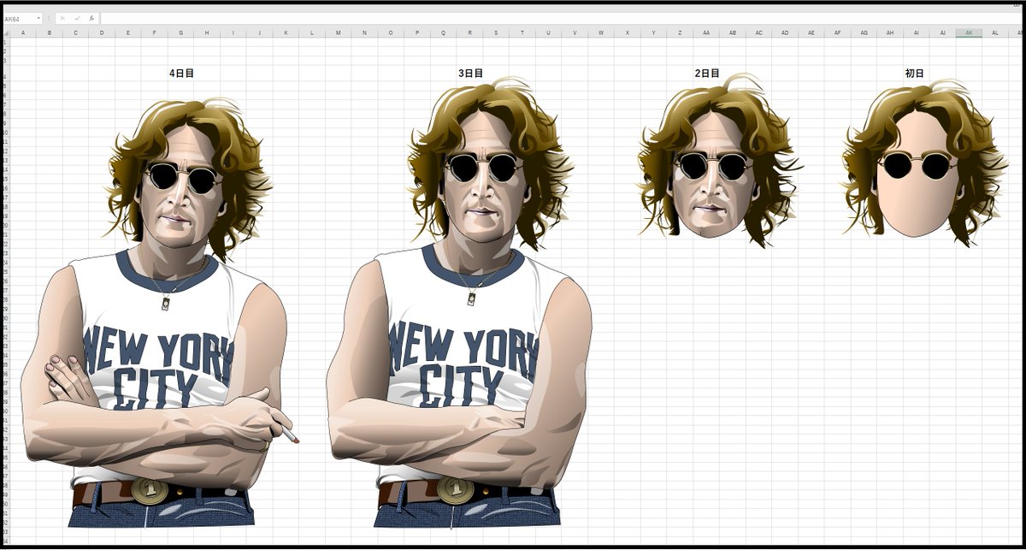Select column G header

180,33
